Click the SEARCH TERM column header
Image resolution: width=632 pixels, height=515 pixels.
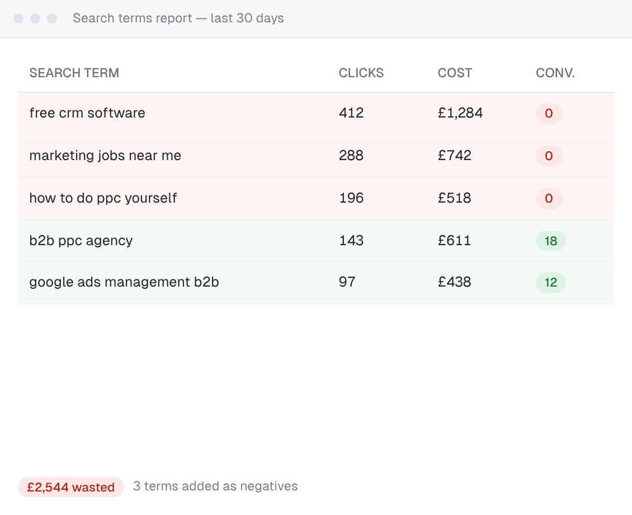(x=74, y=73)
